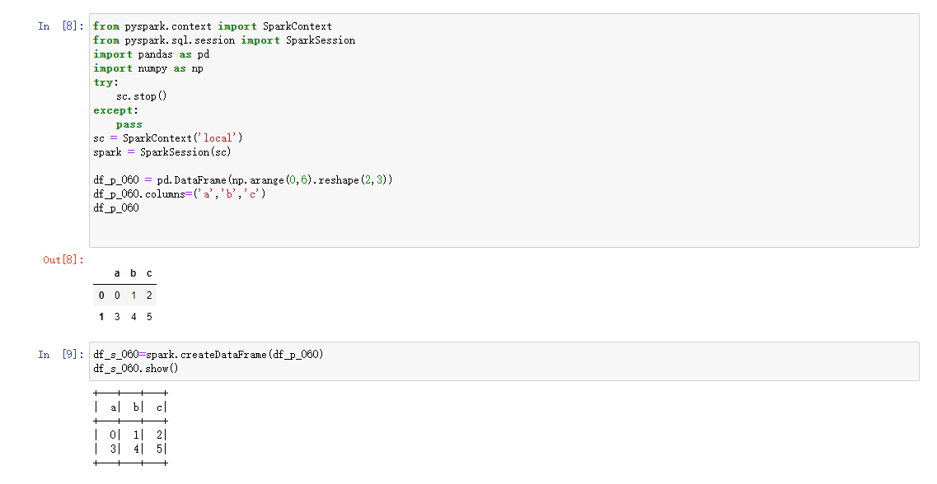Click the Out[8] output prompt
This screenshot has height=484, width=937.
(x=63, y=260)
